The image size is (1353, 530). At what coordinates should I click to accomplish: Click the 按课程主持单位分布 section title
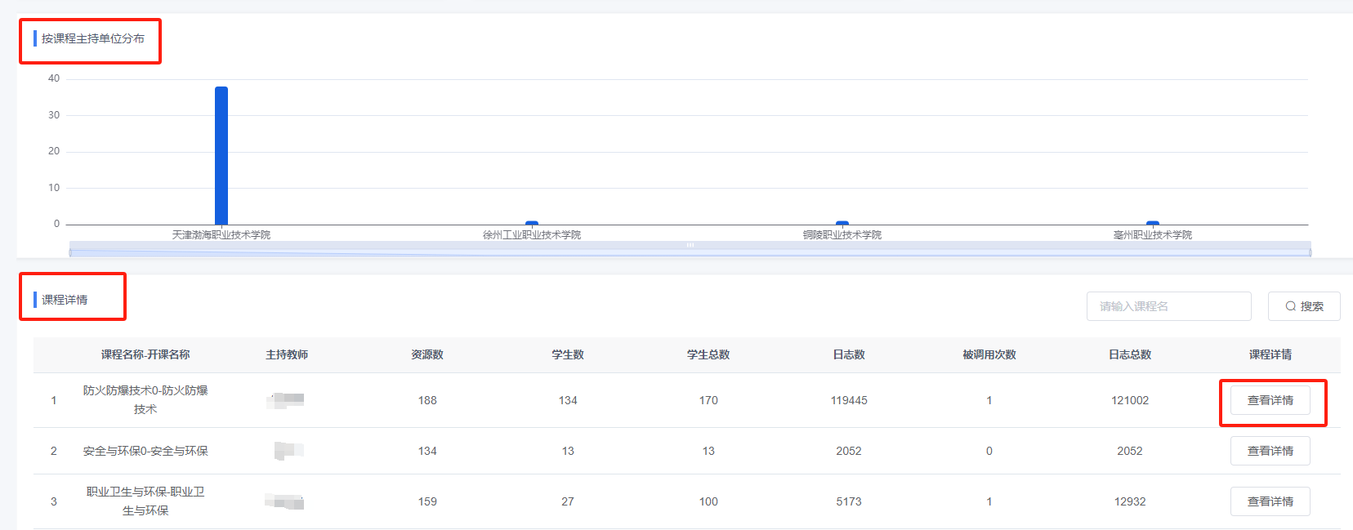click(93, 38)
